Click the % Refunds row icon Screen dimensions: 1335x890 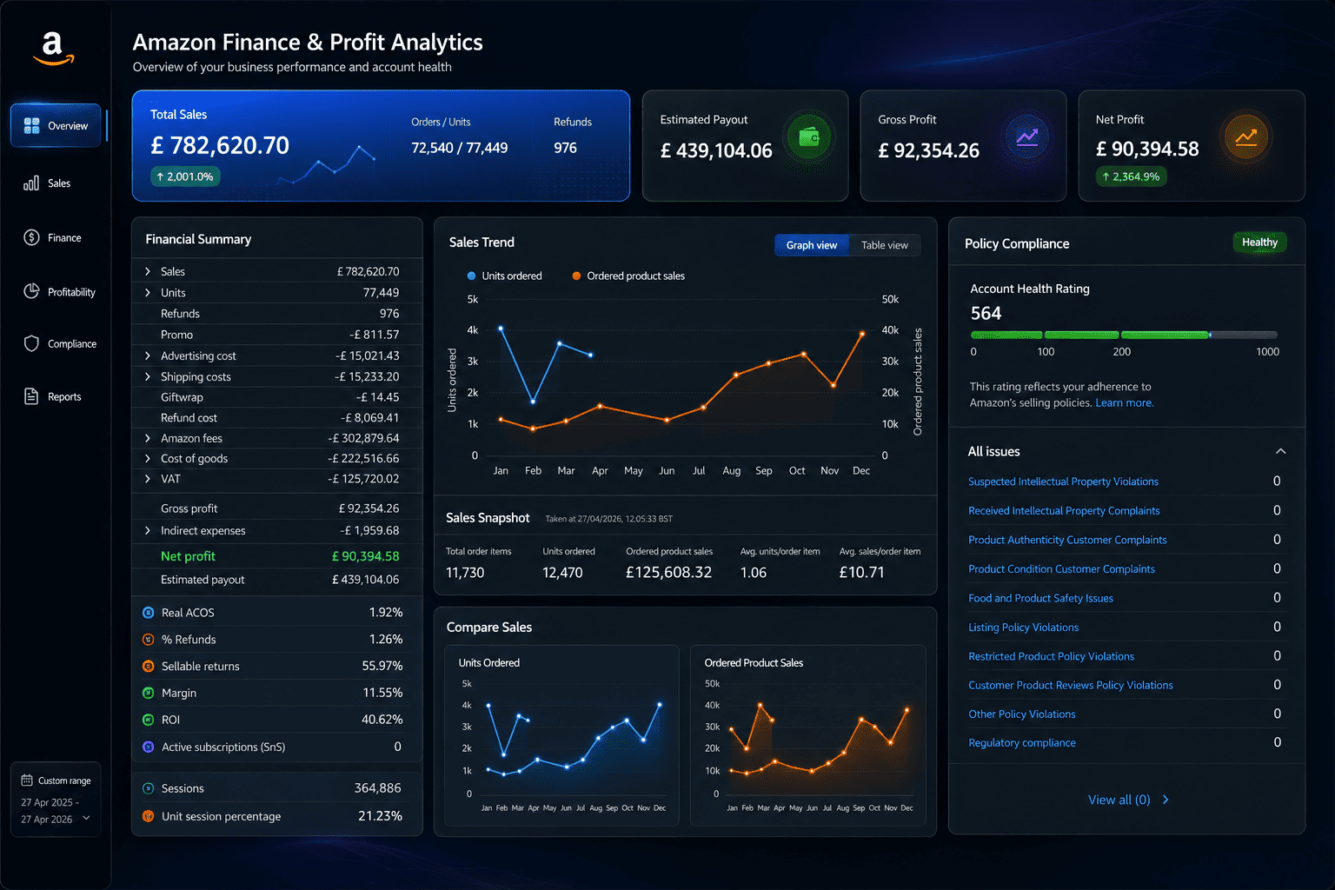click(x=148, y=640)
